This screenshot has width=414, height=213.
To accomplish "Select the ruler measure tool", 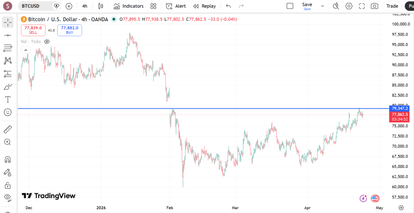I will pos(8,129).
